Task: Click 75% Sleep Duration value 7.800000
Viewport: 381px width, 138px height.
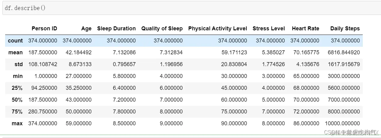Action: [124, 112]
